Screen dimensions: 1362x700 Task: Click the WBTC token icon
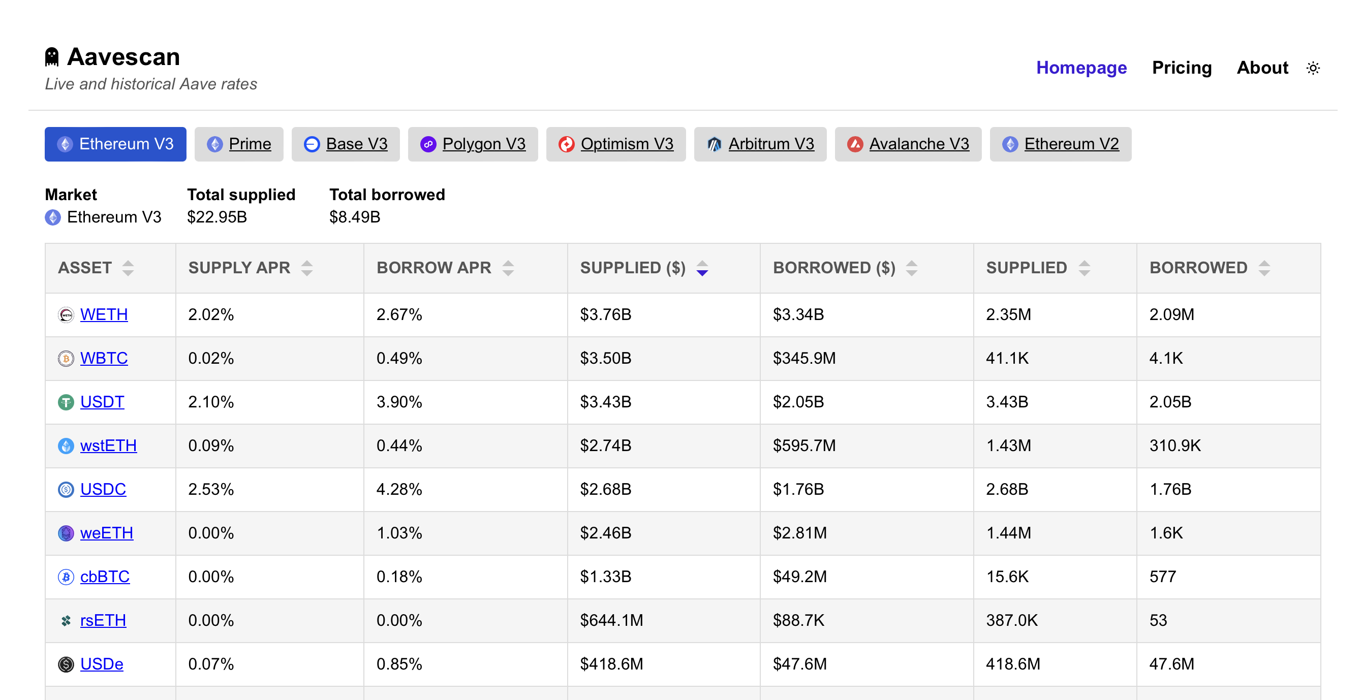66,358
